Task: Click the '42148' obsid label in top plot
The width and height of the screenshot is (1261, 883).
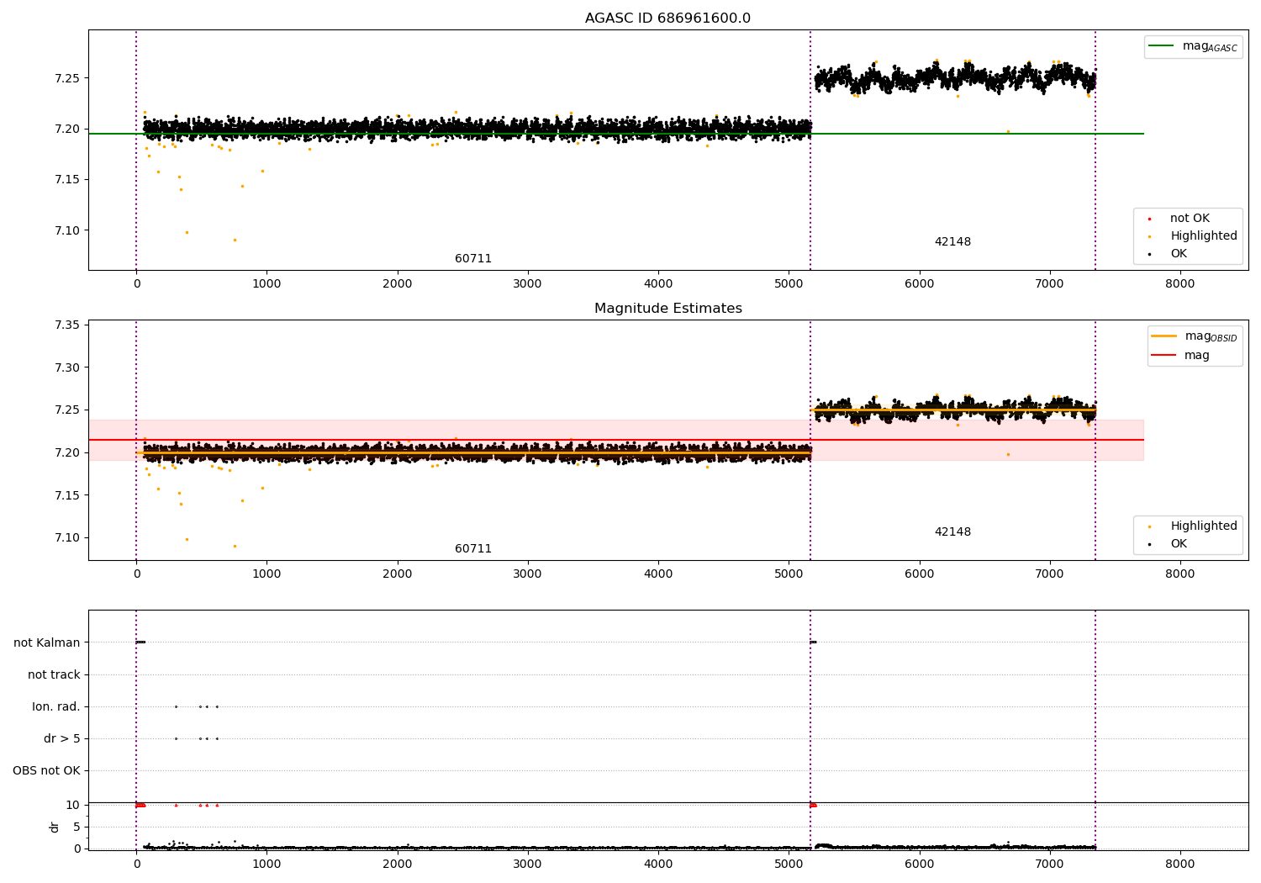Action: [952, 242]
